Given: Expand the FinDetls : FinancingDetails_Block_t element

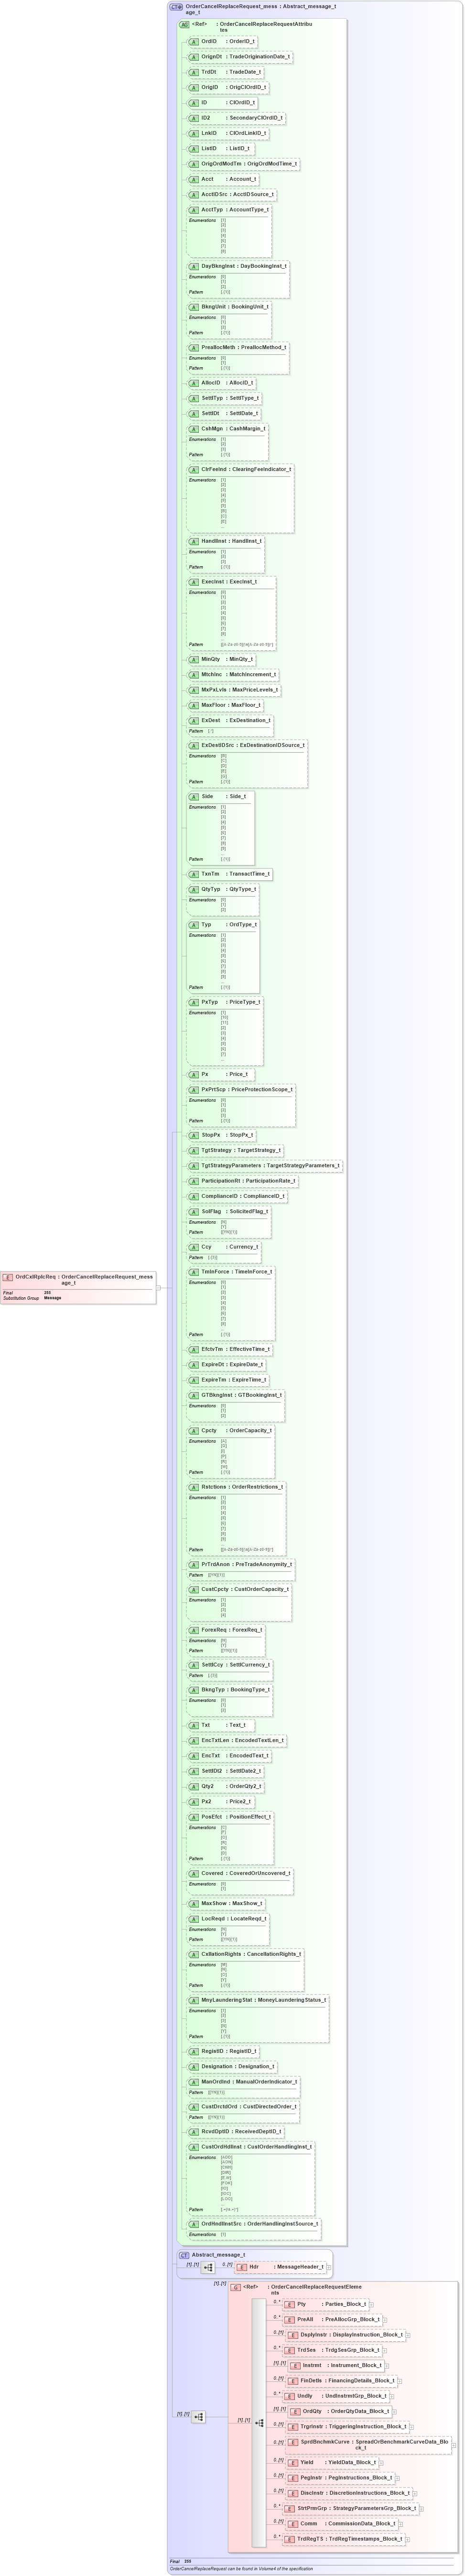Looking at the screenshot, I should 400,2381.
